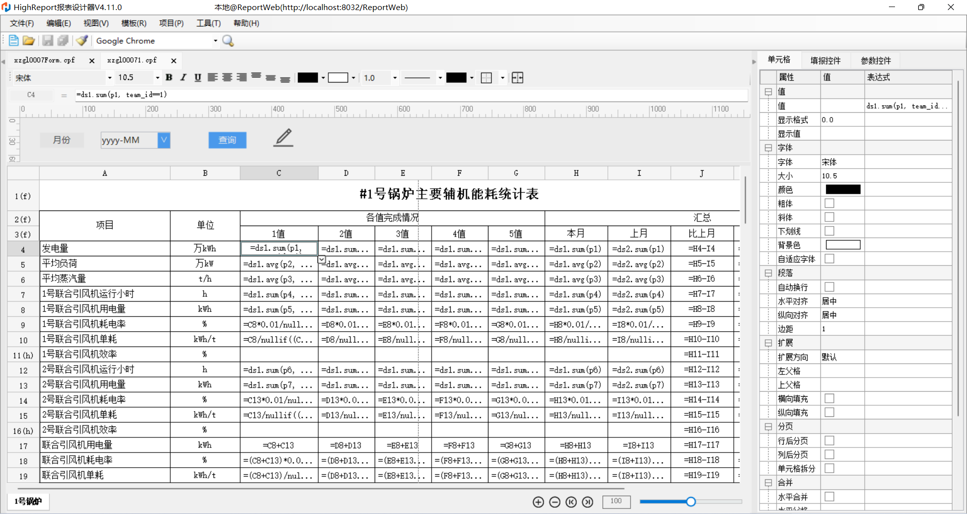Image resolution: width=967 pixels, height=514 pixels.
Task: Click the zoom in plus icon
Action: click(538, 502)
